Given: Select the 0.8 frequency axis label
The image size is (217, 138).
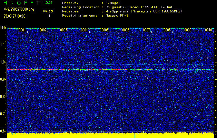Looking at the screenshot, I should 3,97.
